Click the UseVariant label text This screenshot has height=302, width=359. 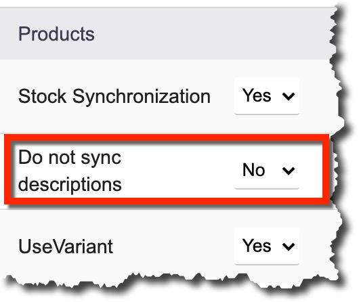(x=66, y=246)
